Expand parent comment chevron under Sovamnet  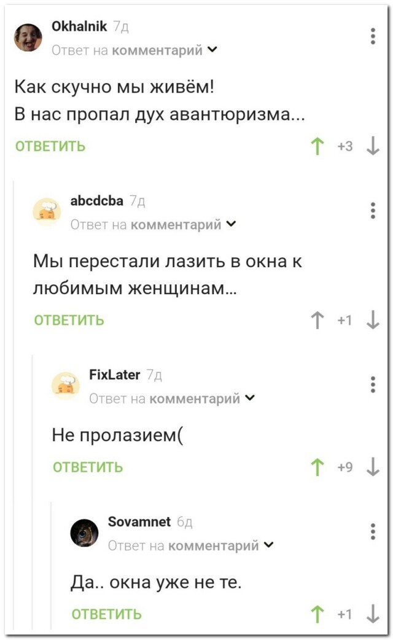click(268, 545)
